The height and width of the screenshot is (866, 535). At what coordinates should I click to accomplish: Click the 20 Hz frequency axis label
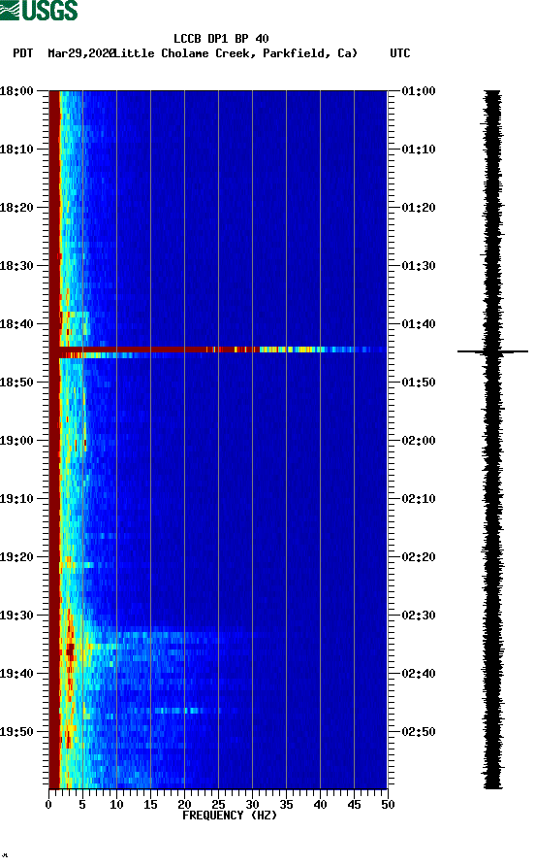pyautogui.click(x=184, y=805)
